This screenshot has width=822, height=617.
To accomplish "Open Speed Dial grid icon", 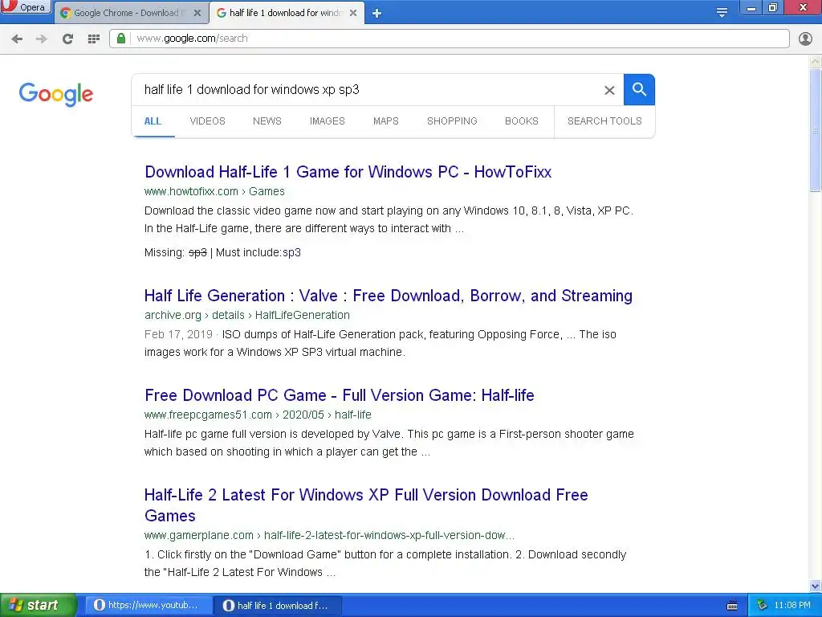I will pos(94,39).
